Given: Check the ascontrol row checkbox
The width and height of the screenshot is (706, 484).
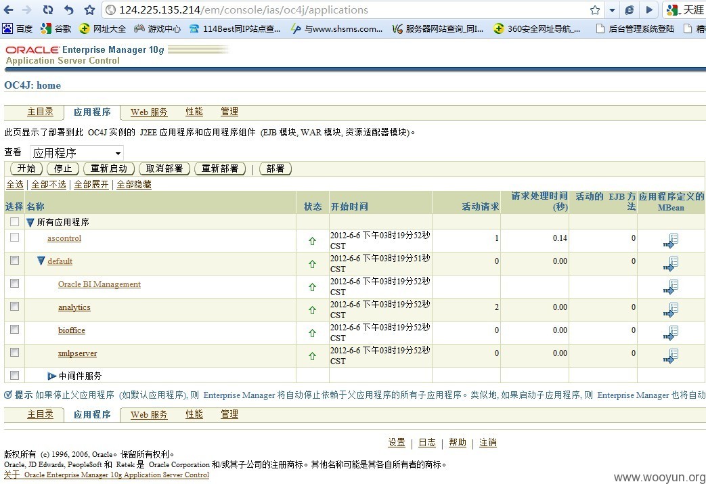Looking at the screenshot, I should click(x=14, y=238).
